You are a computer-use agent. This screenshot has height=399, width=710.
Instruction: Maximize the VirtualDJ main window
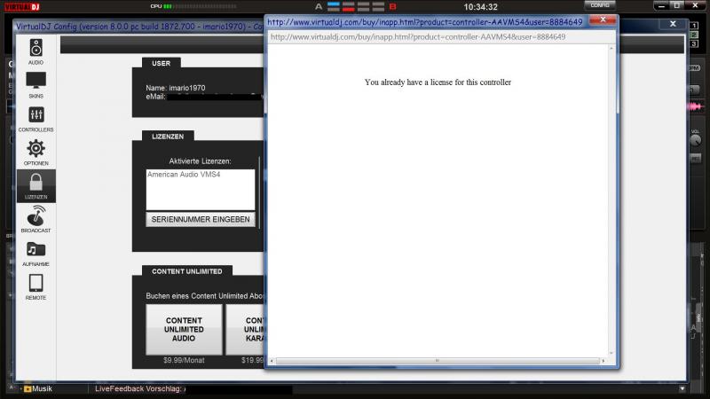click(x=677, y=5)
